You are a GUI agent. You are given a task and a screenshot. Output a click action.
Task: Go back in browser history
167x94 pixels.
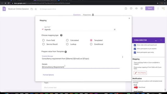(x=2, y=3)
